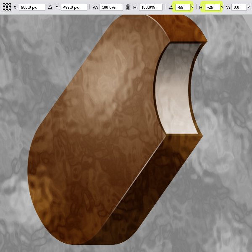Click the Y: label

tap(58, 8)
